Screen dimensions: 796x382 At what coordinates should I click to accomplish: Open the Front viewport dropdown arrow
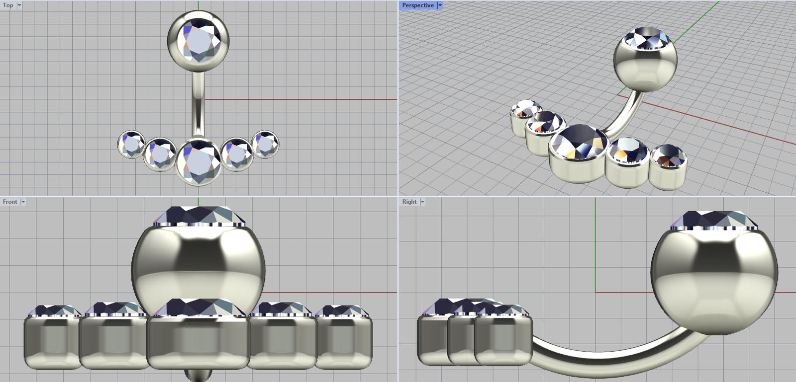(x=23, y=202)
